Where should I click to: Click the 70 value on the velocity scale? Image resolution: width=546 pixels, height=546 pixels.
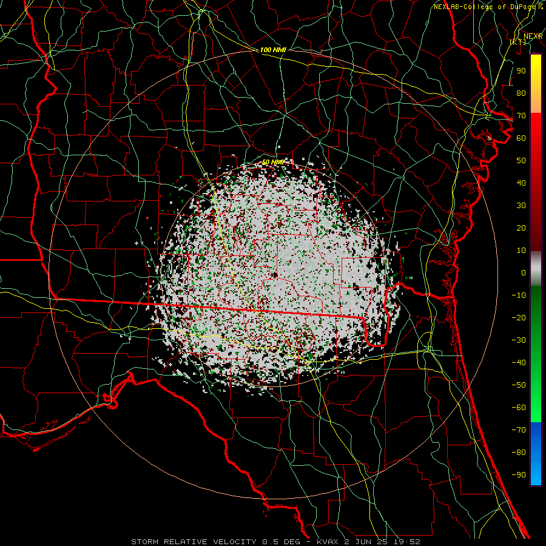coord(521,116)
